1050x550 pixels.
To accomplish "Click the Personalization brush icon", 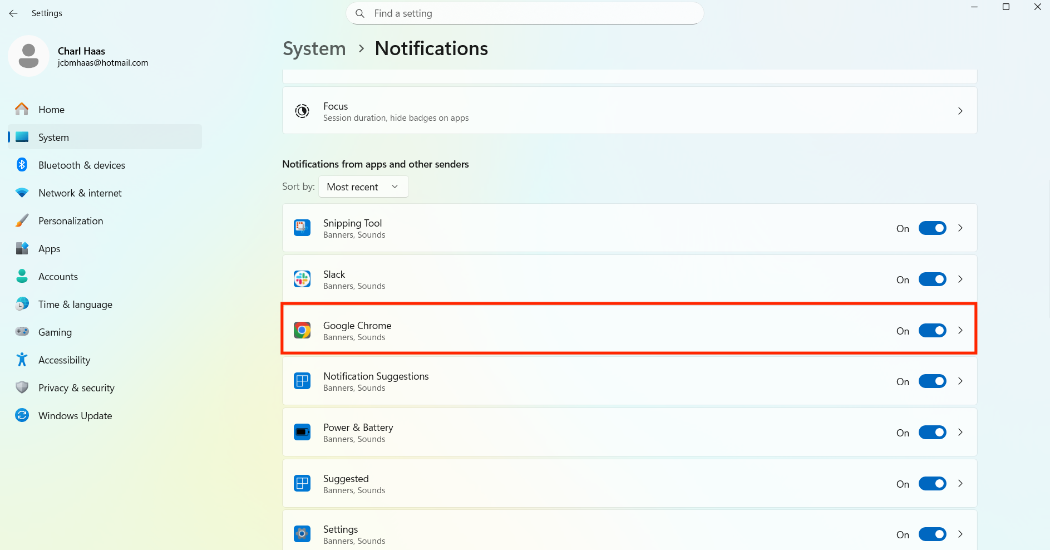I will tap(21, 220).
